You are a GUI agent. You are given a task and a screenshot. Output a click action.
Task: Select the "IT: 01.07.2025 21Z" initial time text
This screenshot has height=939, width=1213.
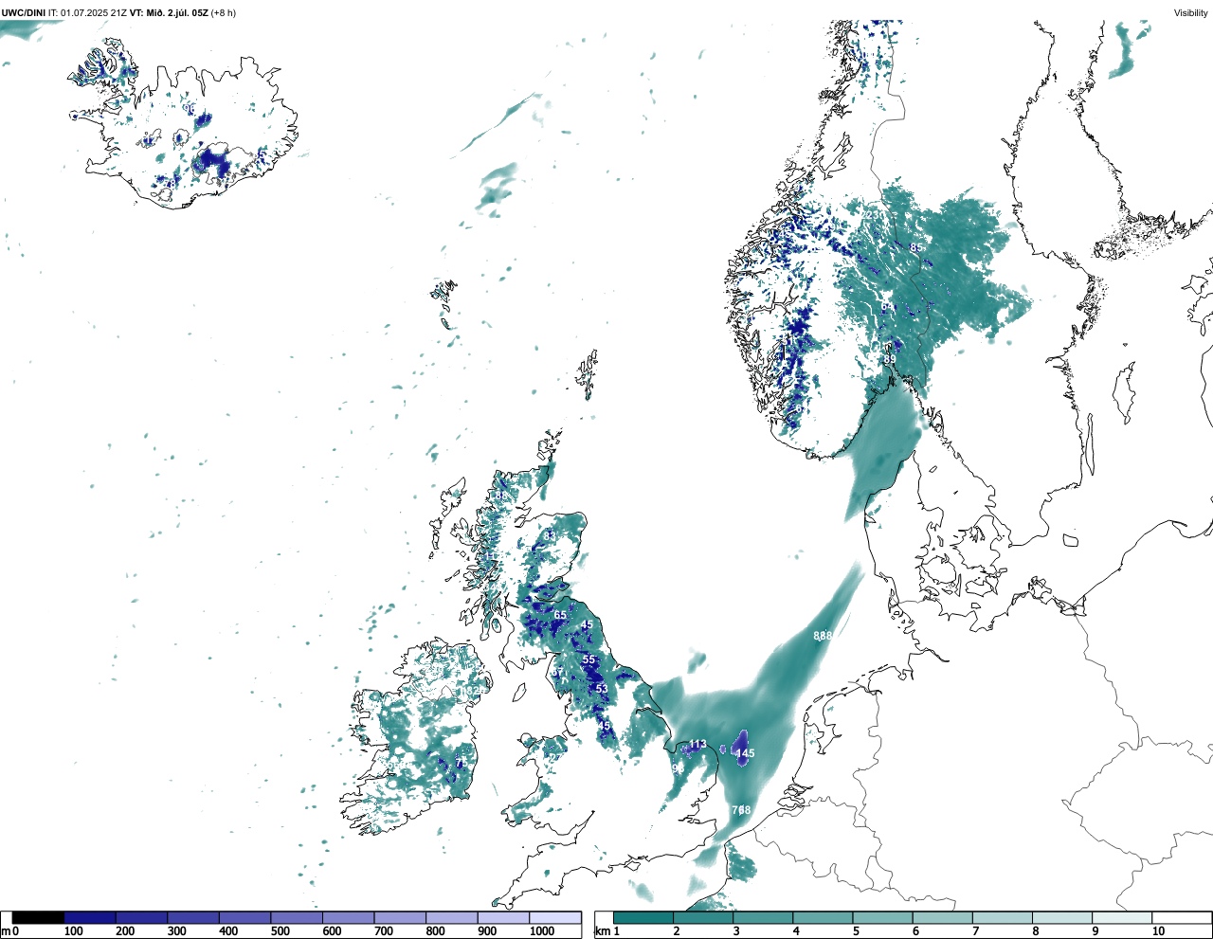click(x=87, y=12)
